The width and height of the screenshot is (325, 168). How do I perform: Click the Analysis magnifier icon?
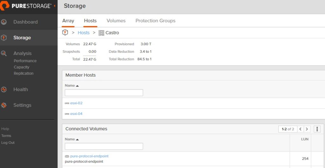click(x=4, y=53)
